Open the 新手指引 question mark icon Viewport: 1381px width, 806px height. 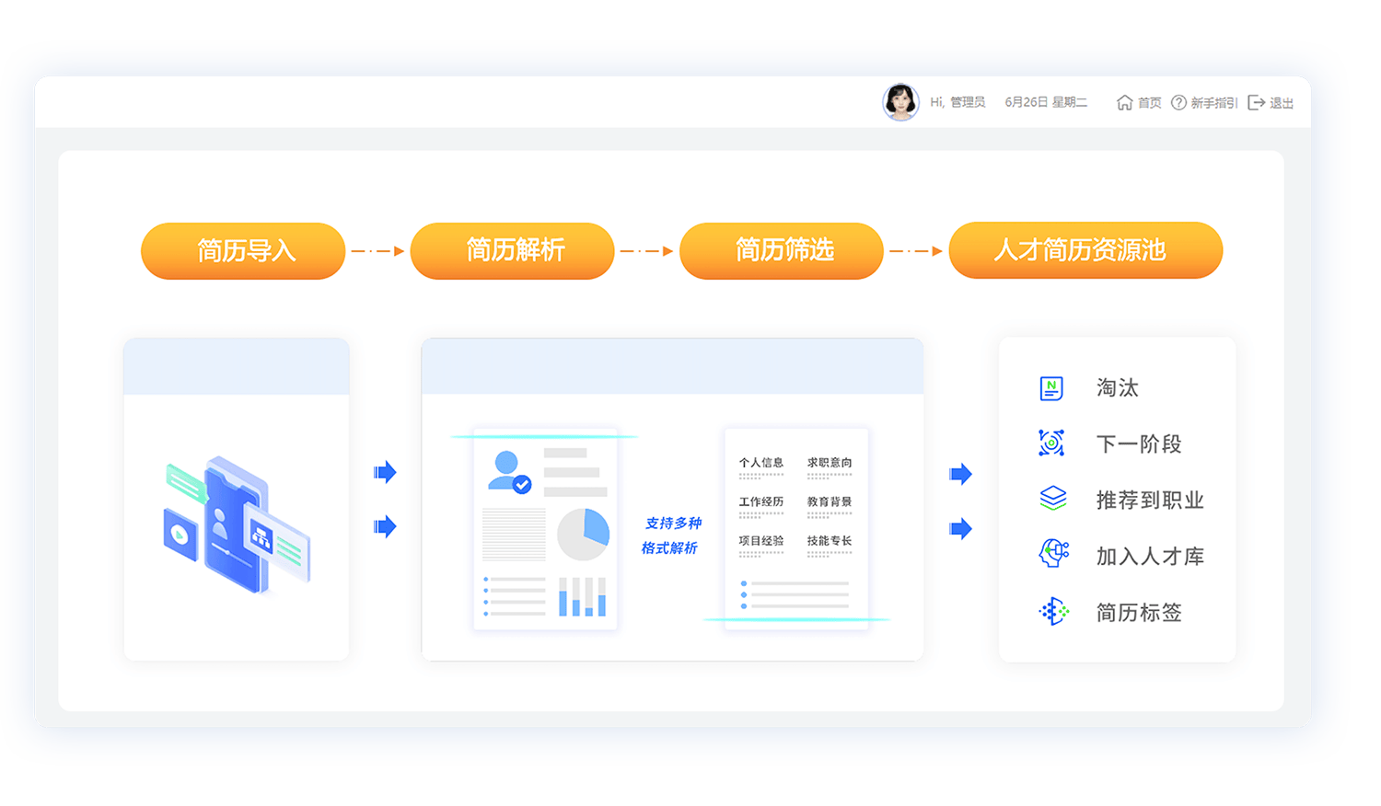point(1179,102)
